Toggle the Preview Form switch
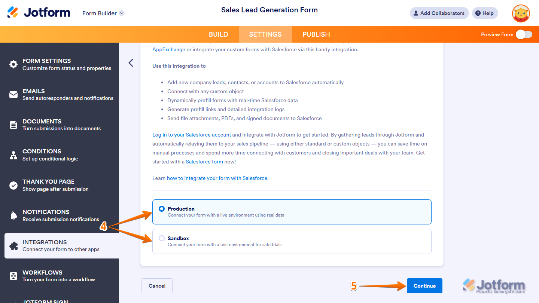This screenshot has height=303, width=539. pyautogui.click(x=524, y=34)
